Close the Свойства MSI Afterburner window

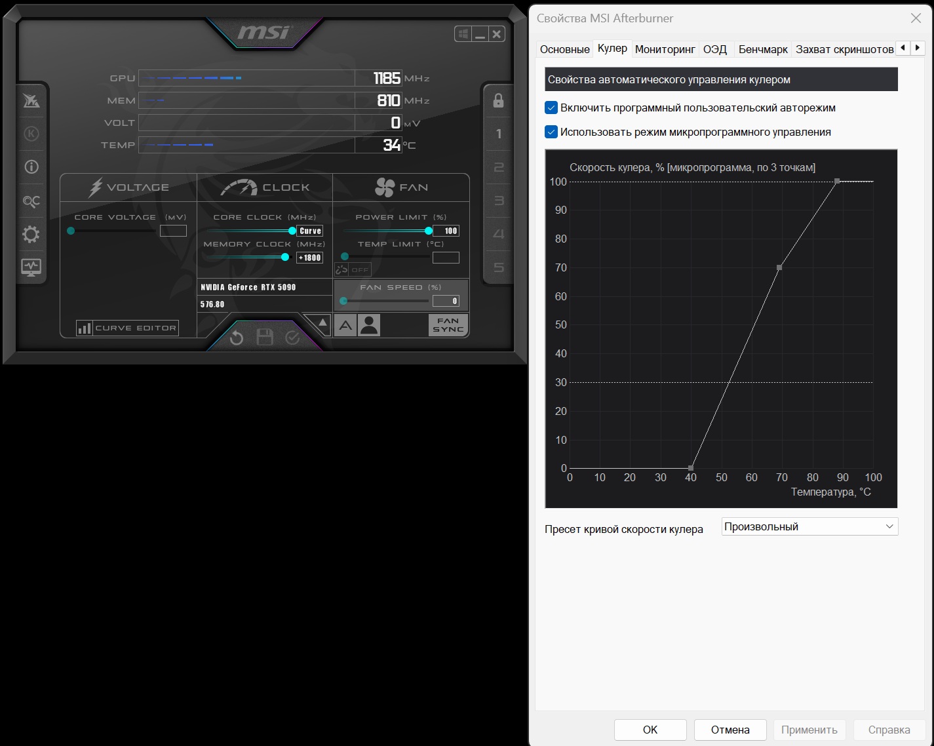[x=916, y=18]
